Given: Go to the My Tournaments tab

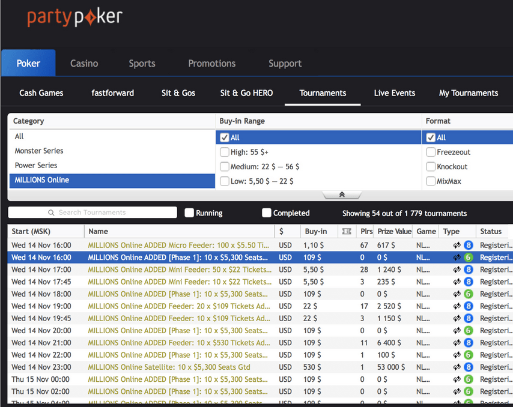Looking at the screenshot, I should tap(469, 93).
